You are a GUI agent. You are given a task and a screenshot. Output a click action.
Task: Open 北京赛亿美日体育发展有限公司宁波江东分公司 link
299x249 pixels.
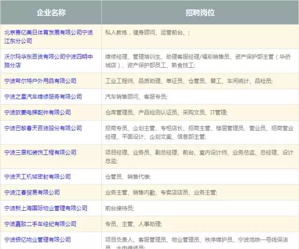[x=49, y=36]
